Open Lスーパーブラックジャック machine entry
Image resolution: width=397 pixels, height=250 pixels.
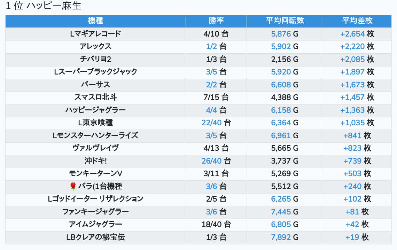[x=95, y=72]
